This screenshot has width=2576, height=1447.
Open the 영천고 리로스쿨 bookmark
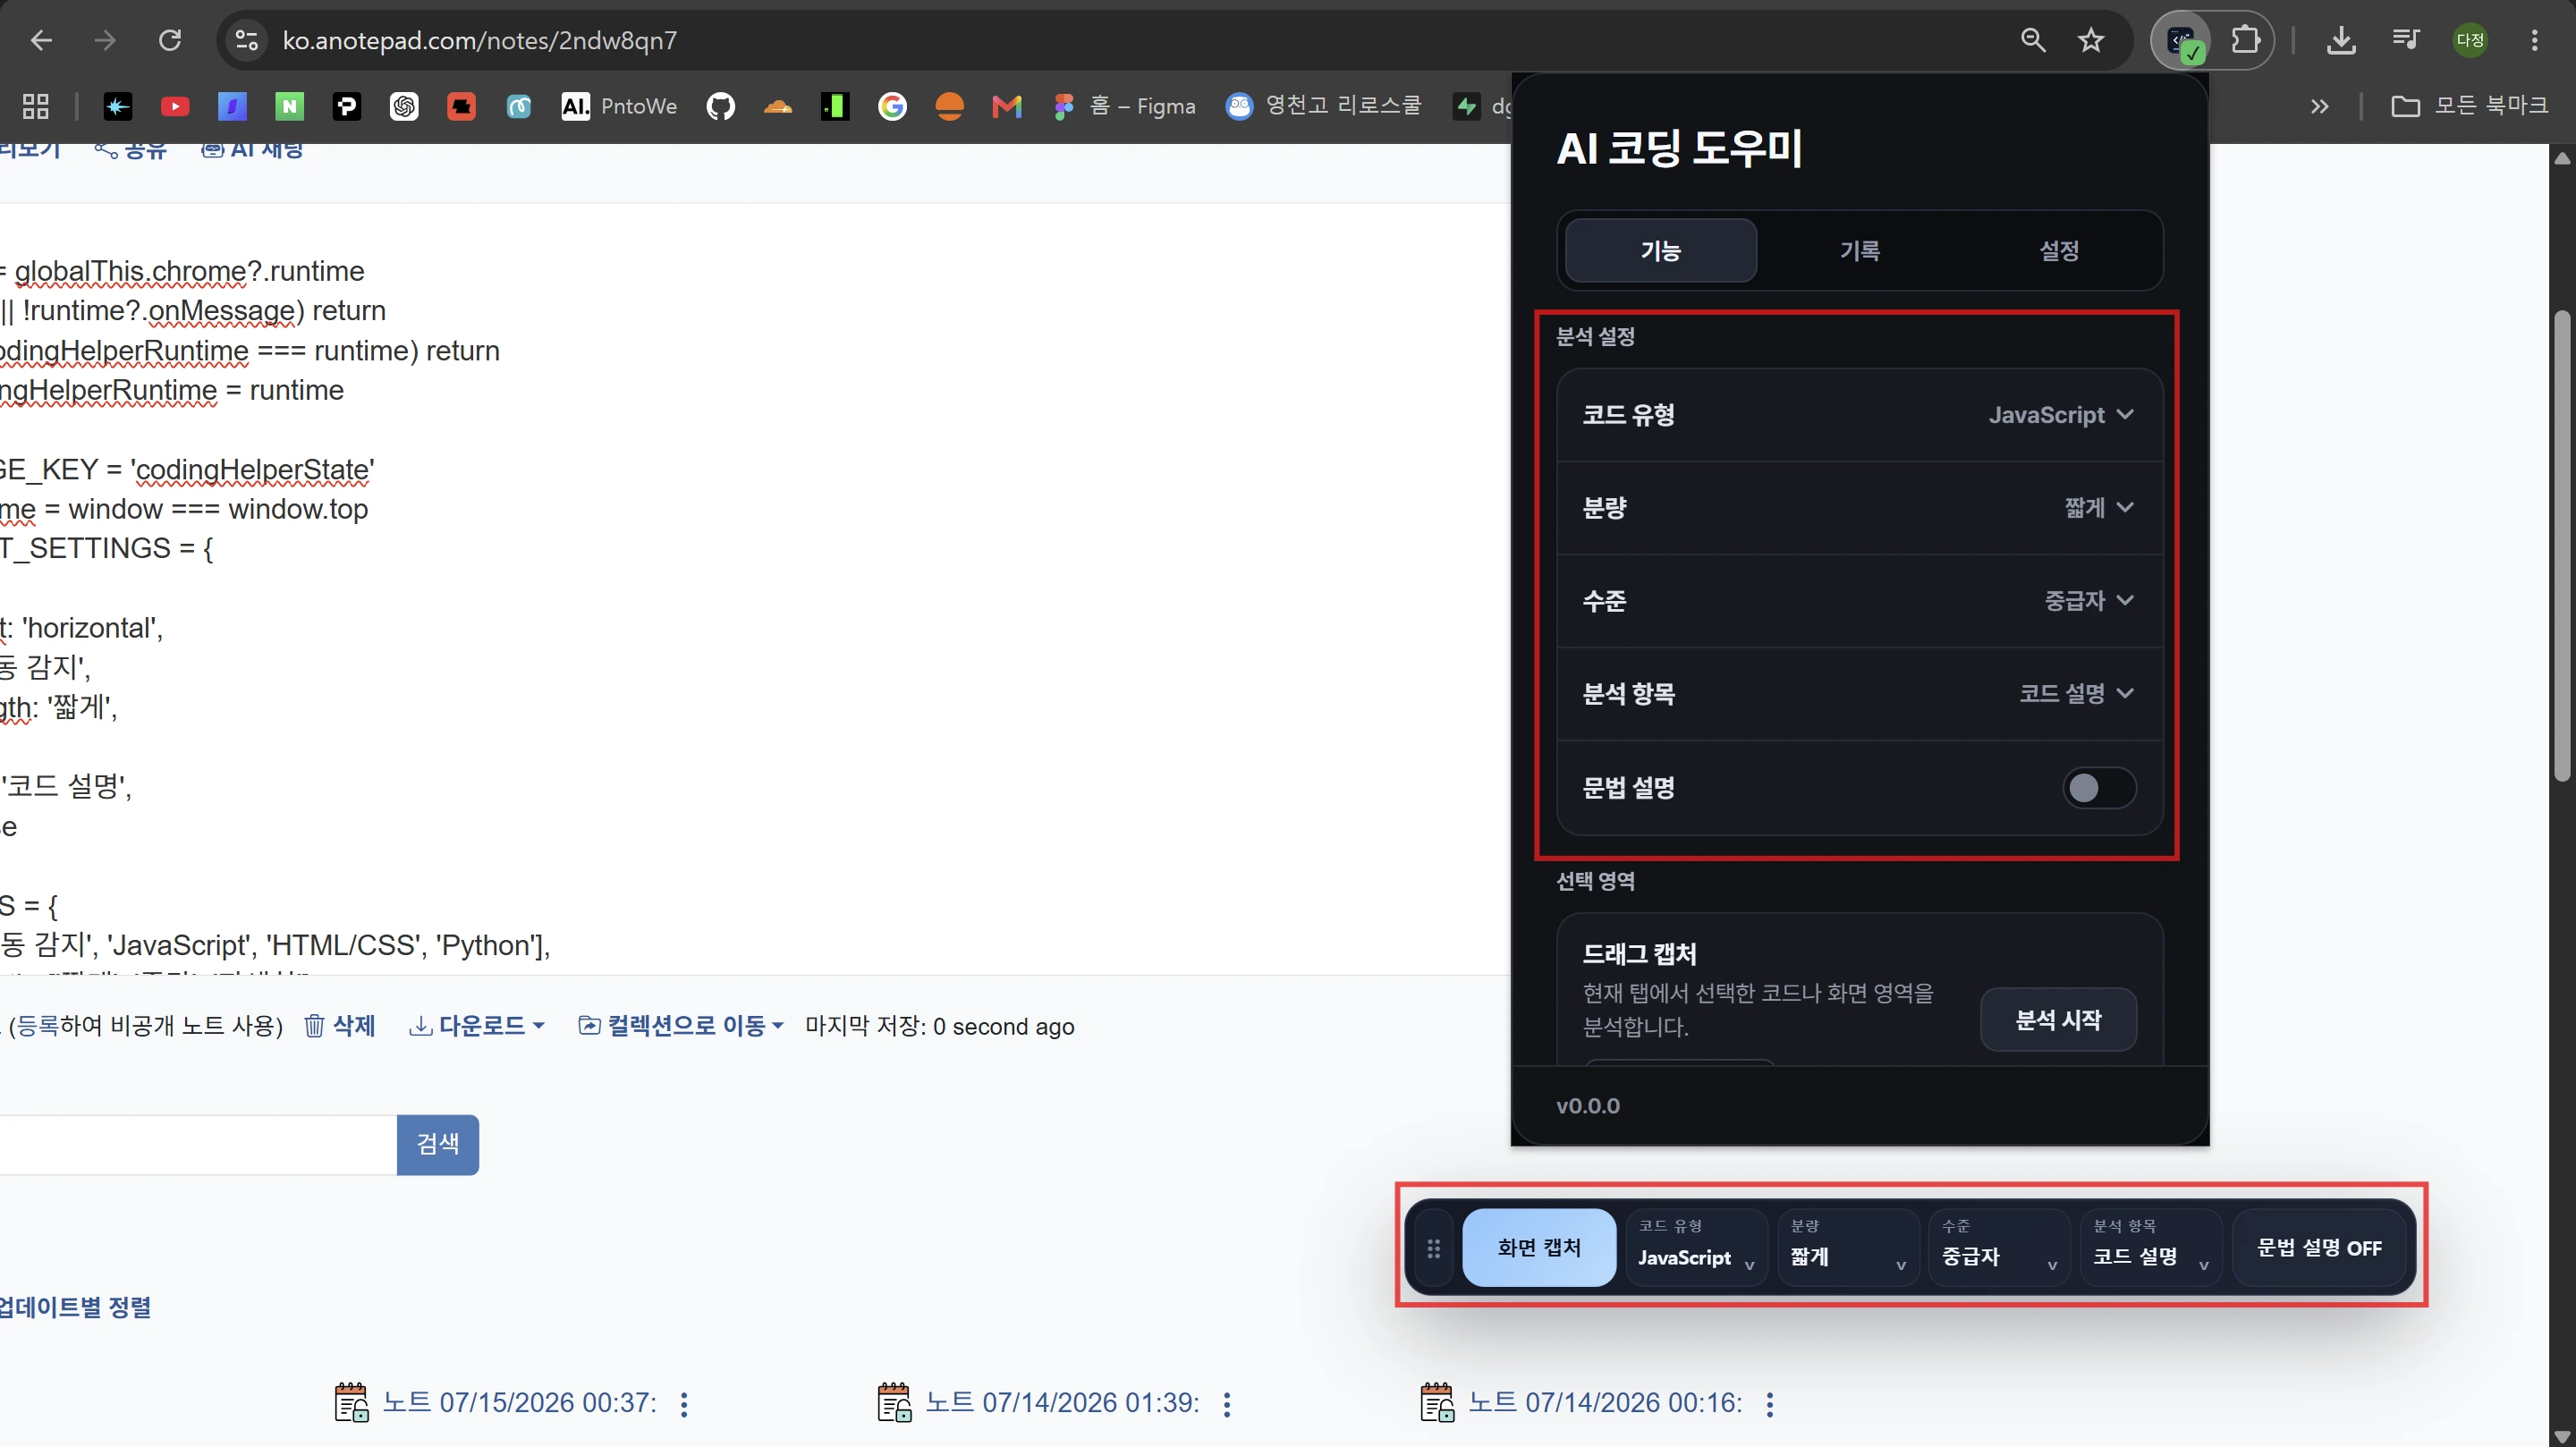click(x=1324, y=106)
